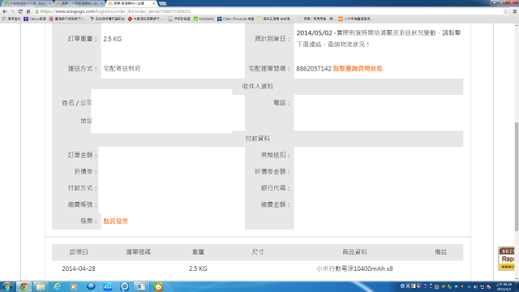Click the browser back arrow
The width and height of the screenshot is (519, 292).
pos(5,11)
